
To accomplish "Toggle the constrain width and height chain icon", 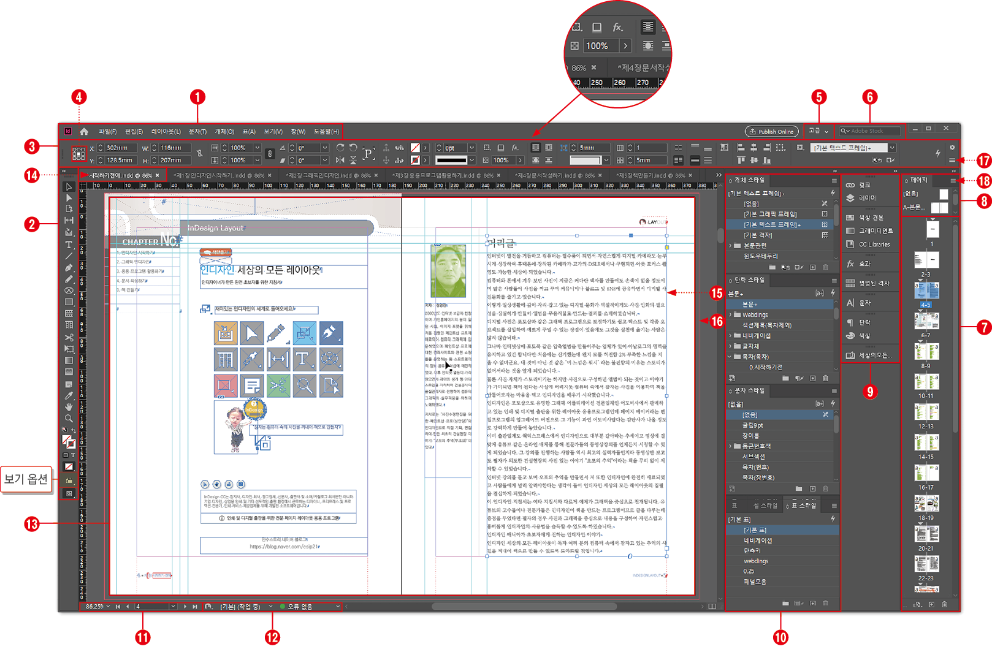I will pyautogui.click(x=199, y=153).
